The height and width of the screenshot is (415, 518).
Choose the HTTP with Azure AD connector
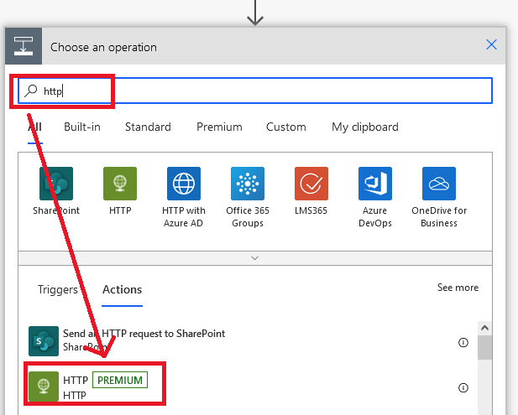184,184
